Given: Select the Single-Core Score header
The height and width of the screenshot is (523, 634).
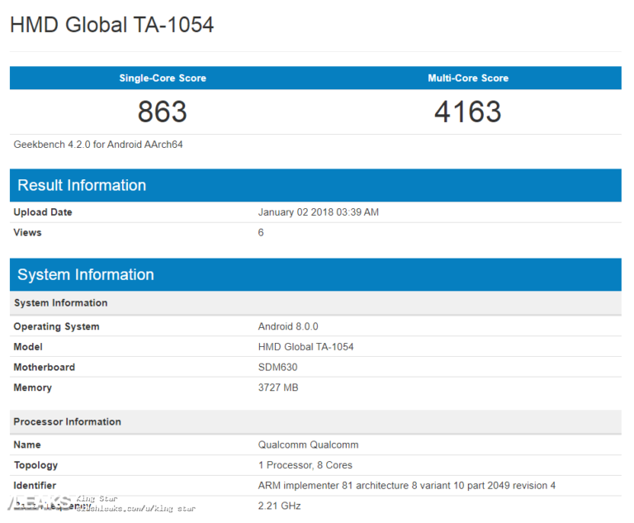Looking at the screenshot, I should pos(163,78).
